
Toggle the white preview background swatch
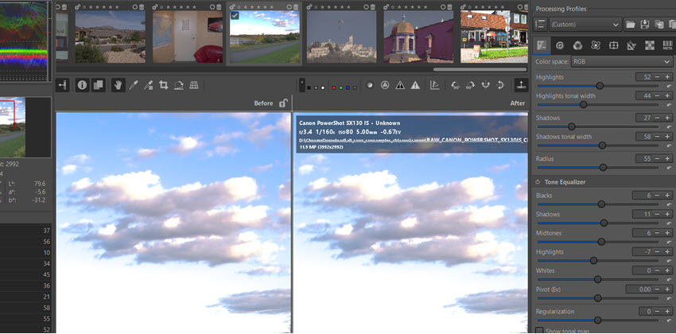pos(323,88)
